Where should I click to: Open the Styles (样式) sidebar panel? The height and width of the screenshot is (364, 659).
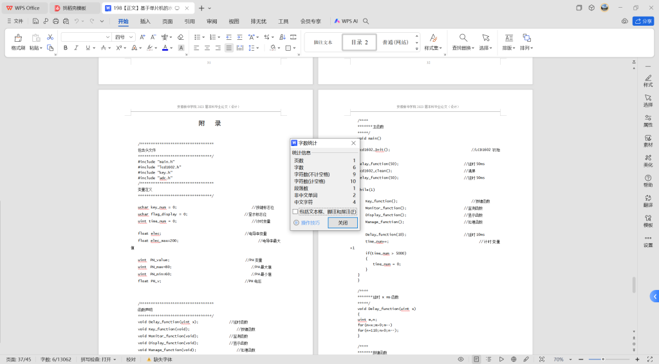point(647,79)
